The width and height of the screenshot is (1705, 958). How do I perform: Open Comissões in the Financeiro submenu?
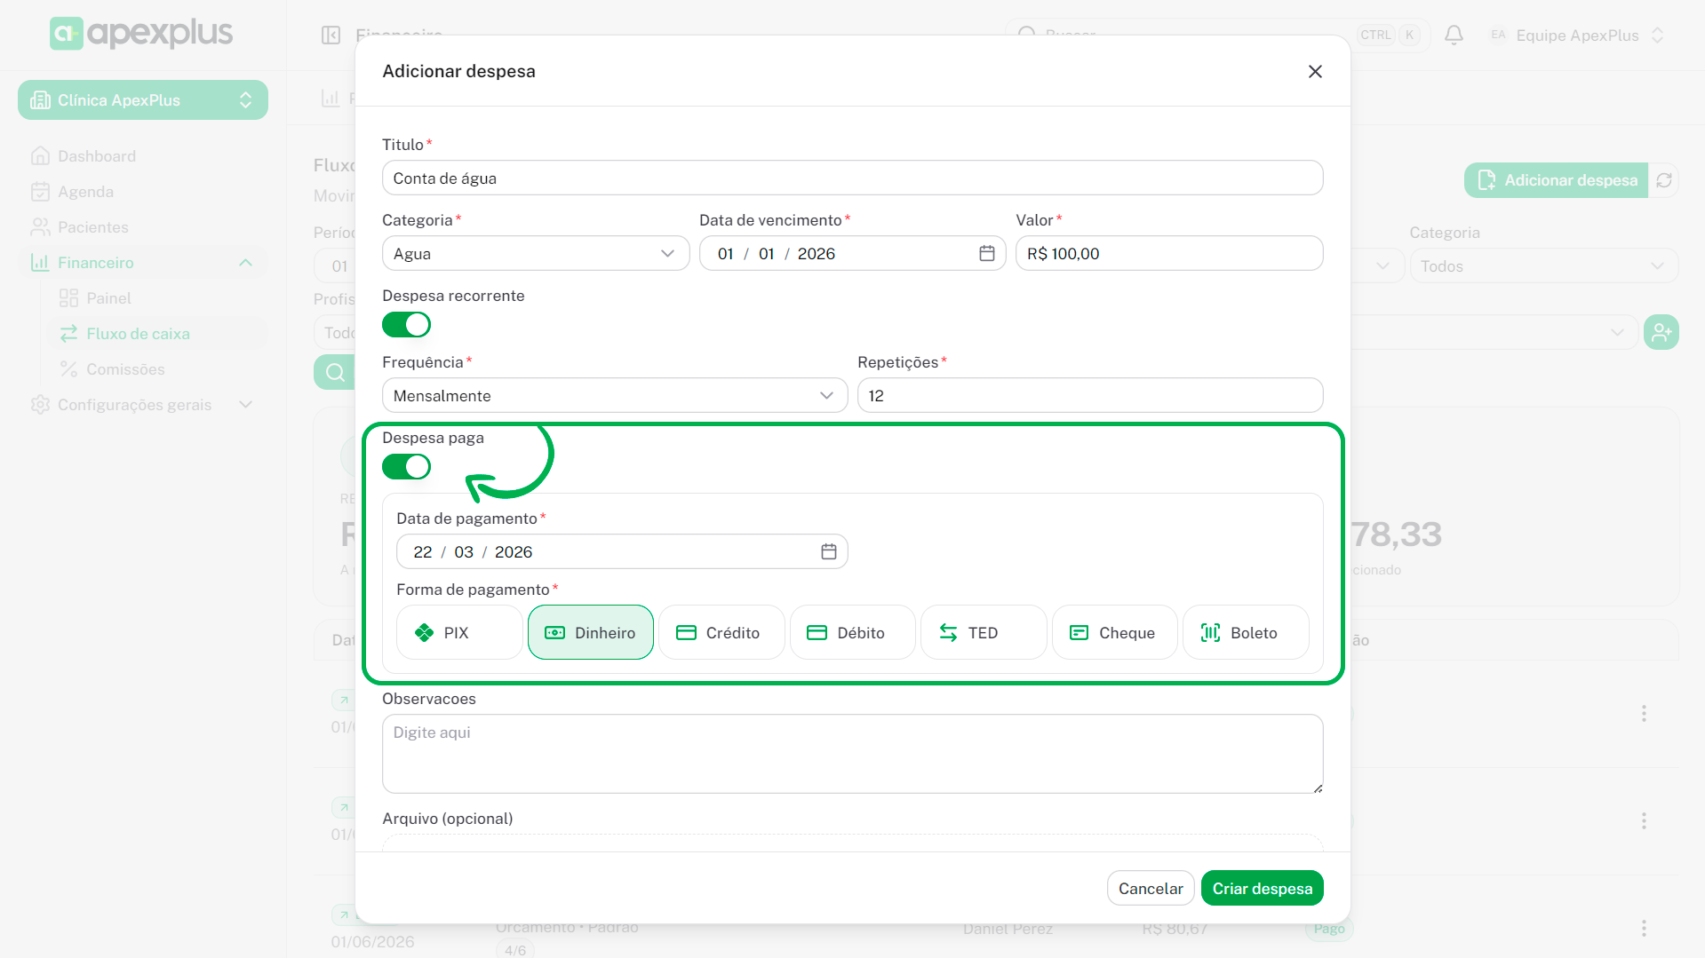(x=125, y=369)
